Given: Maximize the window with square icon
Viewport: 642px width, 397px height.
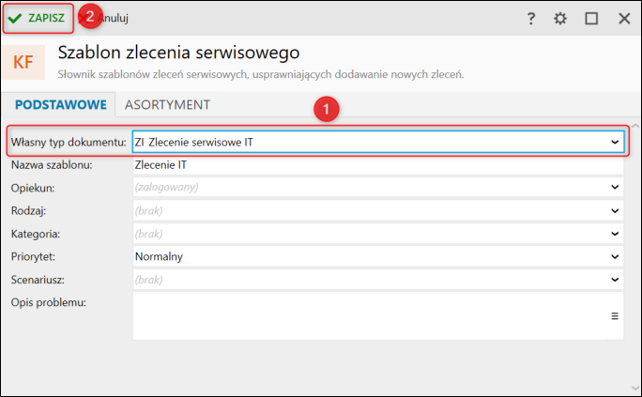Looking at the screenshot, I should click(x=591, y=19).
